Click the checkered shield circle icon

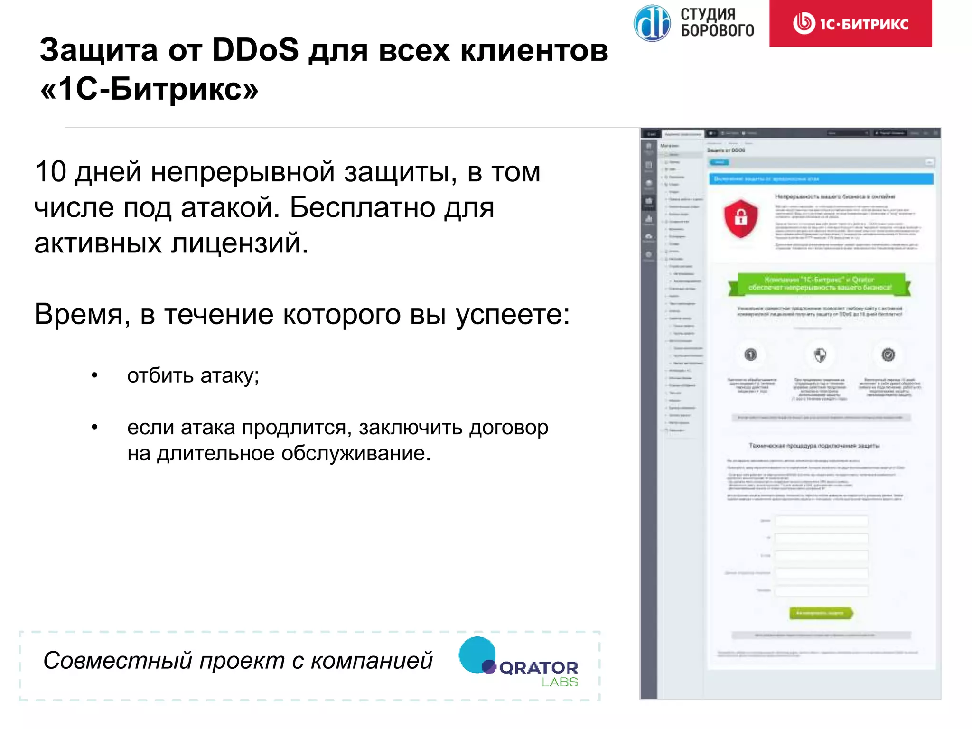click(x=820, y=355)
